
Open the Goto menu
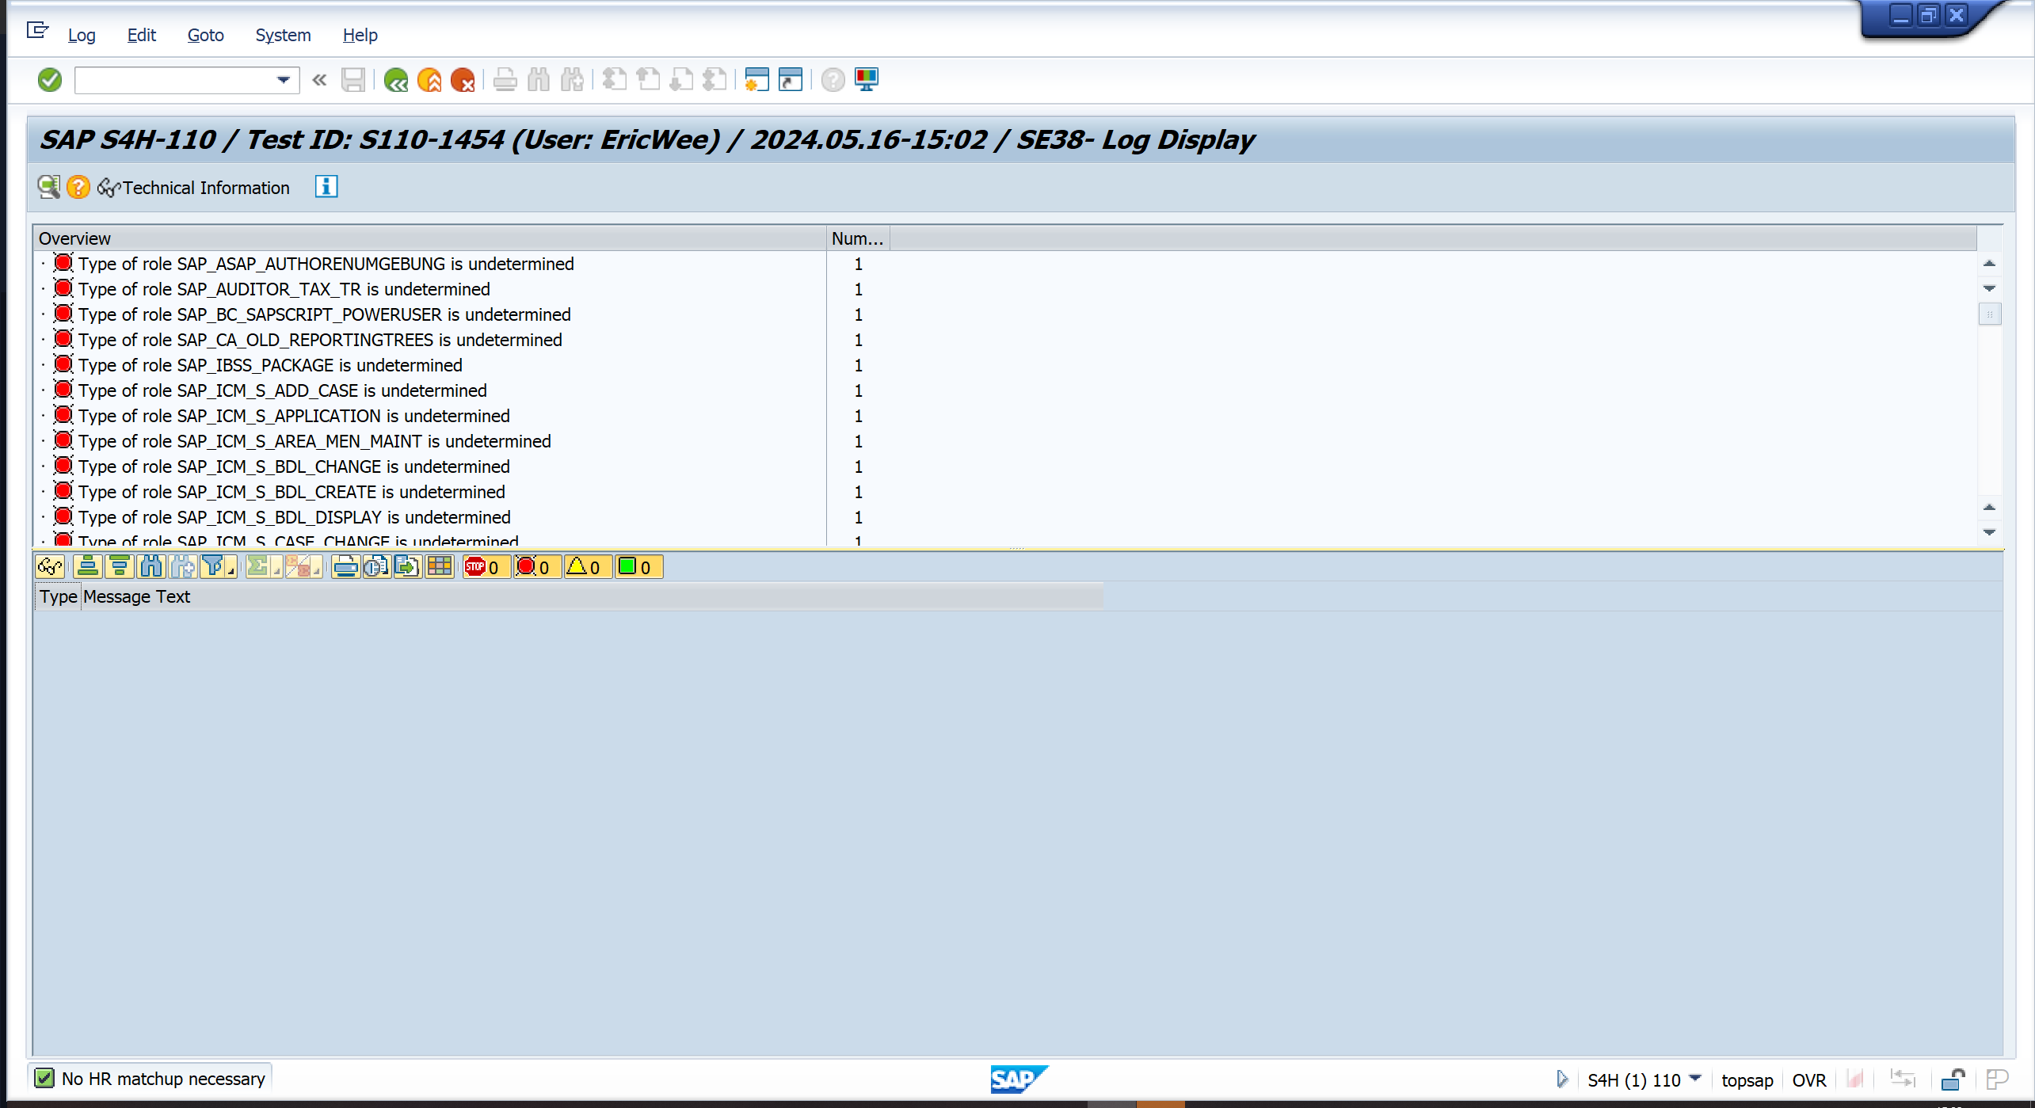click(205, 35)
